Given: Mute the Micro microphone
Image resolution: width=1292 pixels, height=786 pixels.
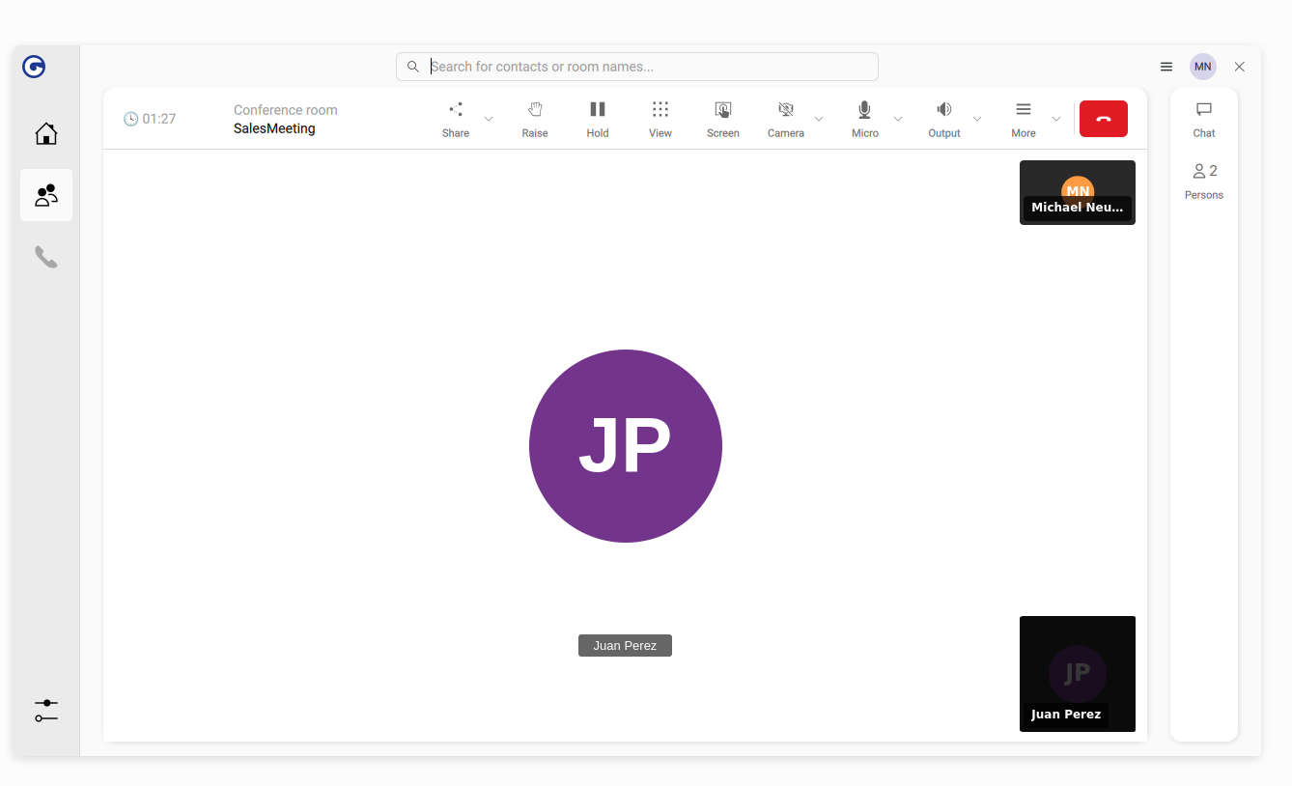Looking at the screenshot, I should 863,116.
